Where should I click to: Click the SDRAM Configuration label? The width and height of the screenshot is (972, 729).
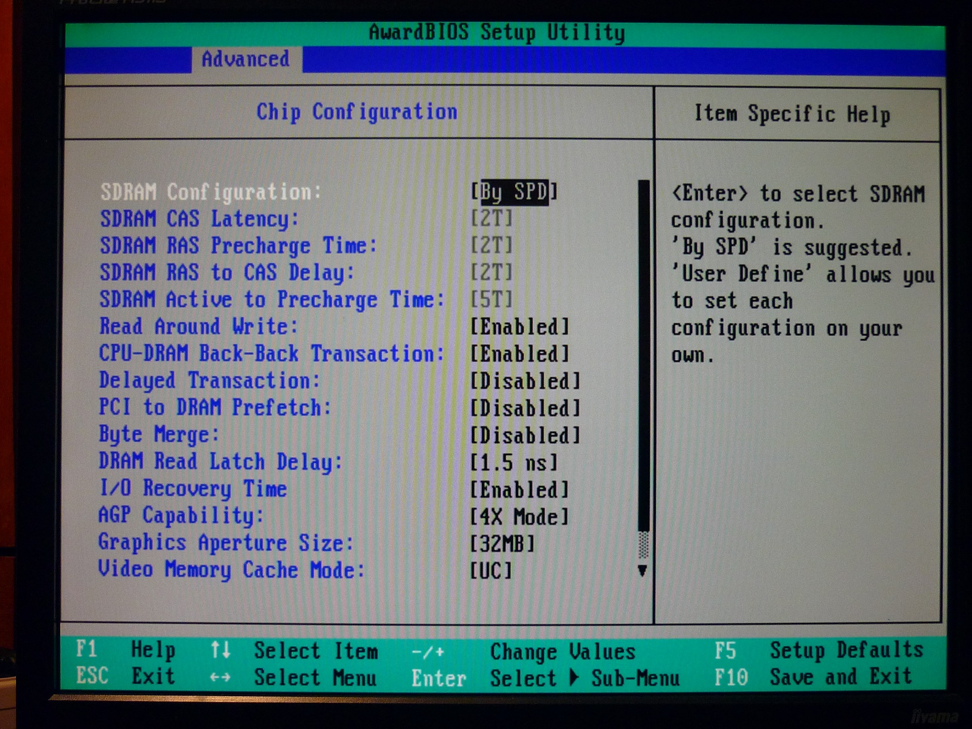click(x=211, y=192)
